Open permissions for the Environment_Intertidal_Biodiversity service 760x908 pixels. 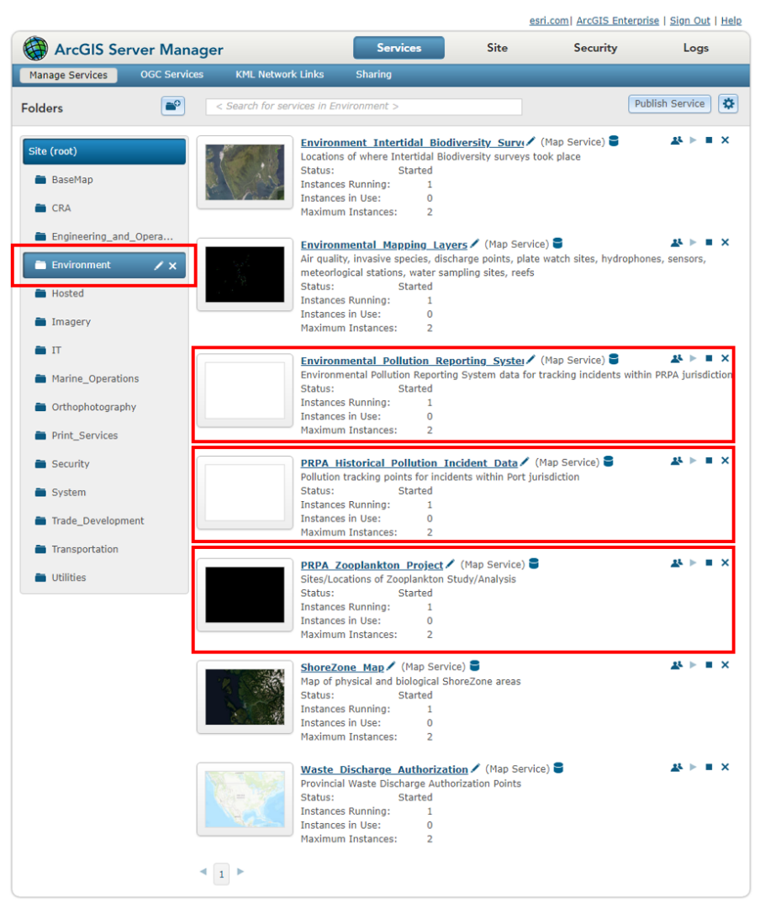coord(676,140)
